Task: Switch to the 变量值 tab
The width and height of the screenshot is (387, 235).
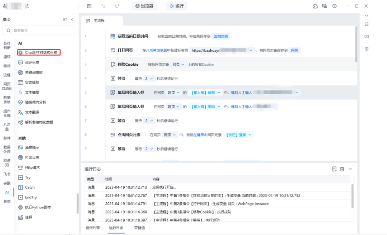Action: pos(139,227)
